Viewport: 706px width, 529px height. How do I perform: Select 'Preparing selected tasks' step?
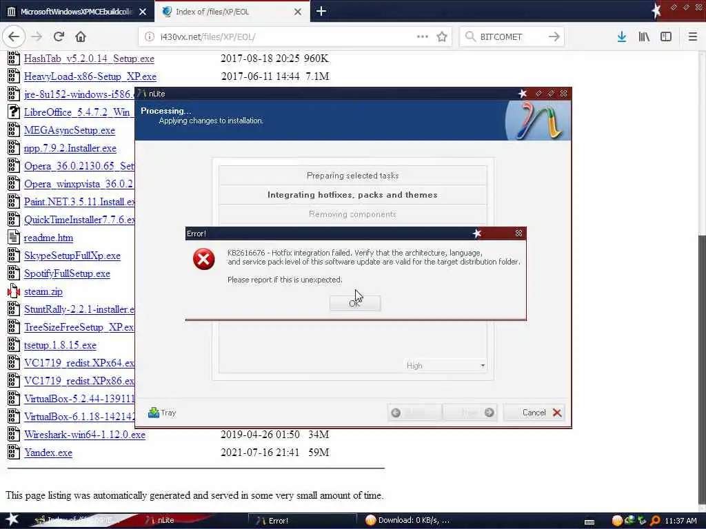(x=352, y=176)
